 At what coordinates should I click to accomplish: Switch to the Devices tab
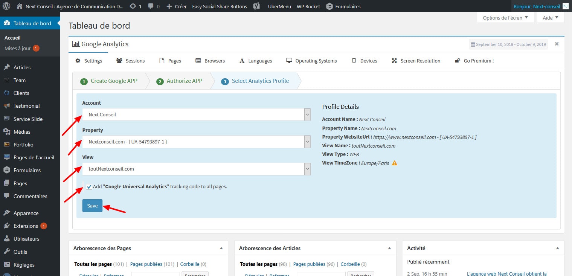tap(365, 61)
